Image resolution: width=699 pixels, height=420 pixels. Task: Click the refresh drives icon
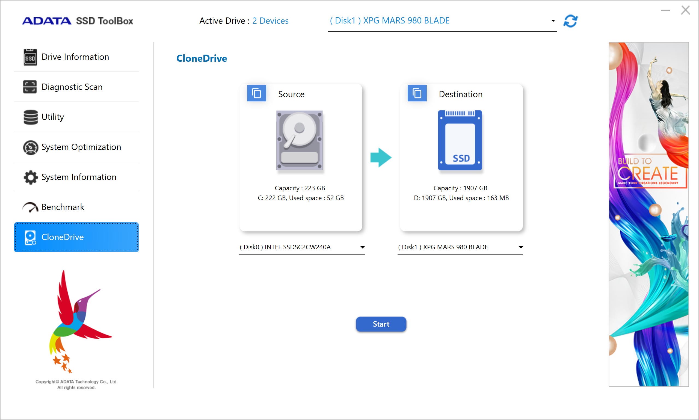tap(570, 21)
